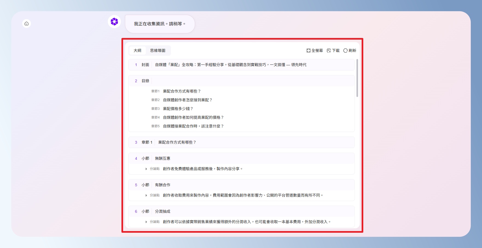Click the purple assistant avatar logo

pos(114,22)
